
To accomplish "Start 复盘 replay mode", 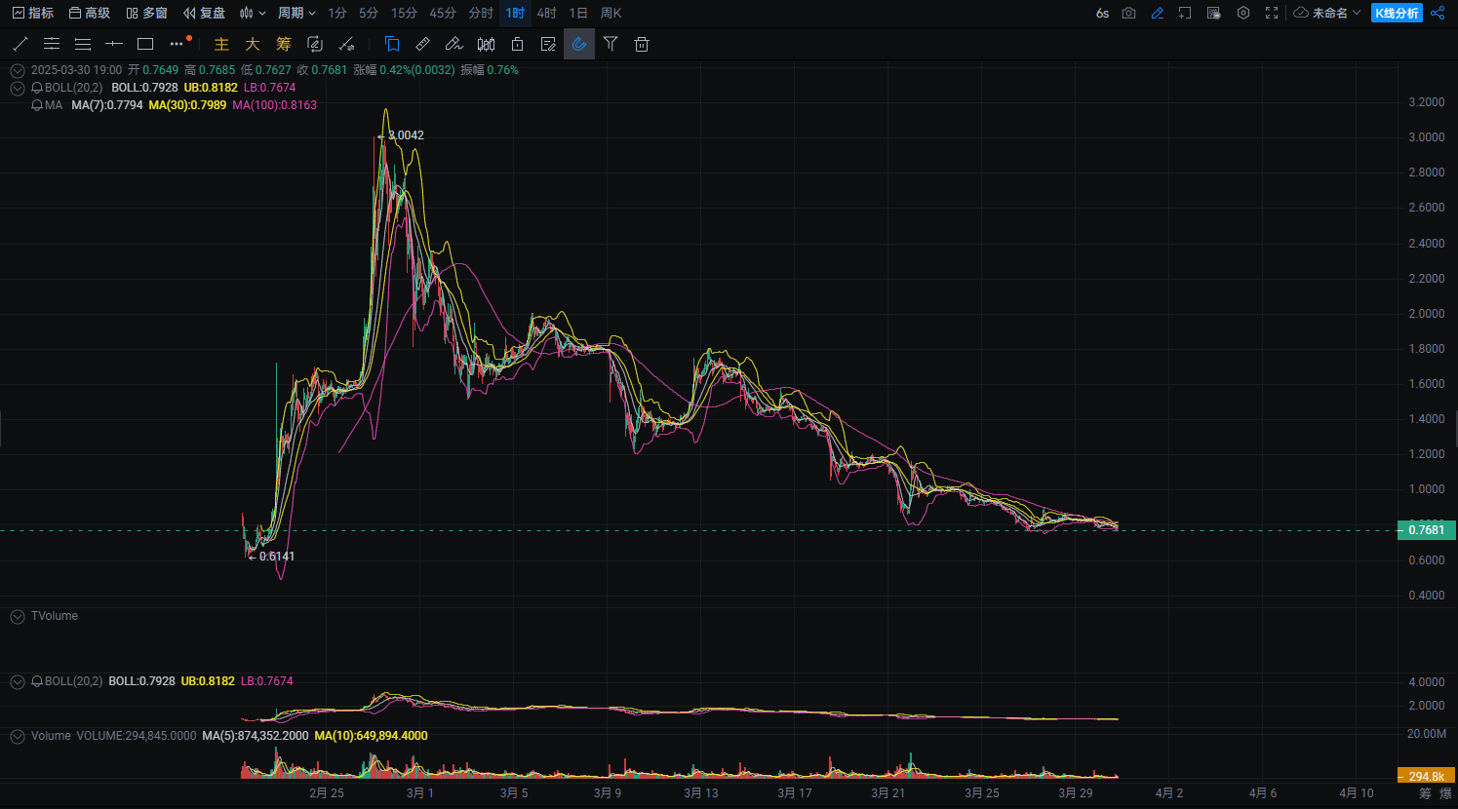I will pos(204,13).
